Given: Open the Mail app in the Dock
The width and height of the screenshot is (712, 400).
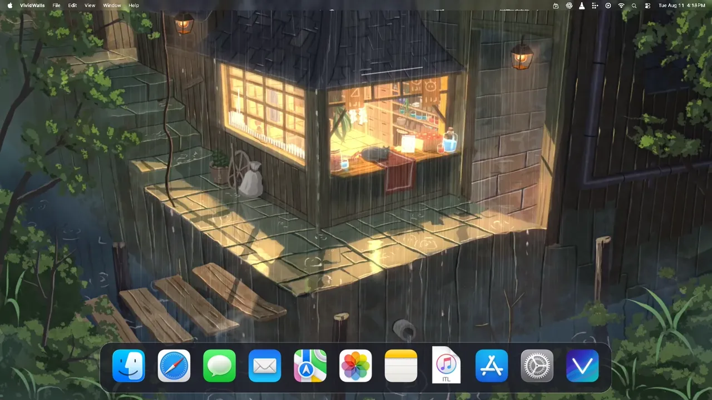Looking at the screenshot, I should (265, 366).
